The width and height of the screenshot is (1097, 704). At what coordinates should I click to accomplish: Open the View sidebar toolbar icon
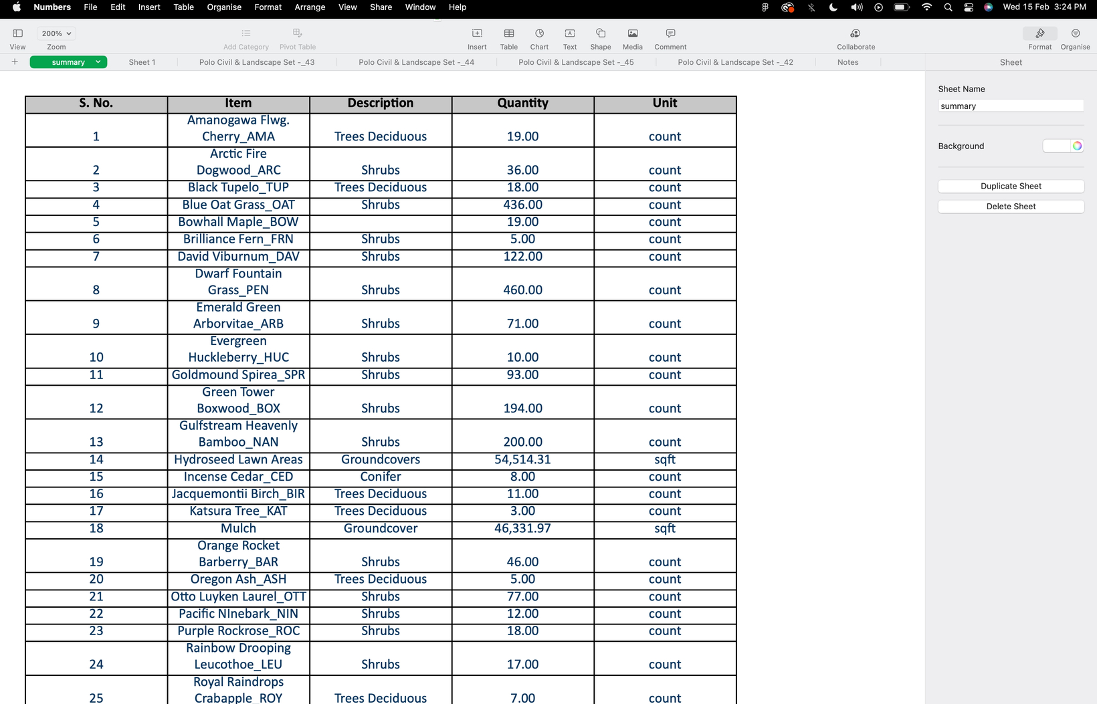click(18, 33)
